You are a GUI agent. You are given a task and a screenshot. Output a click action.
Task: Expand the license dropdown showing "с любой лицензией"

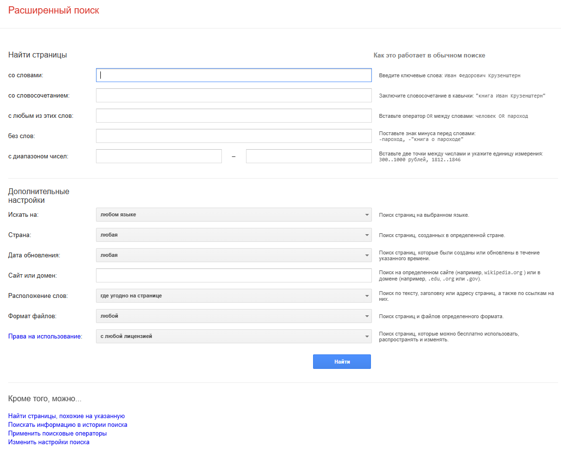coord(233,336)
